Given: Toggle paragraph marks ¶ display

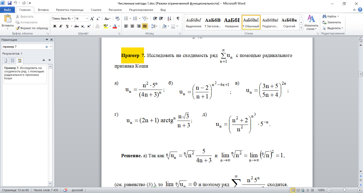Looking at the screenshot, I should coord(178,19).
